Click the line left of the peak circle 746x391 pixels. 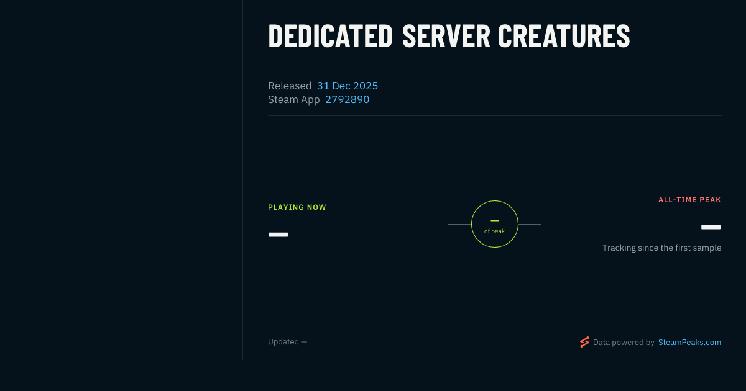(459, 224)
